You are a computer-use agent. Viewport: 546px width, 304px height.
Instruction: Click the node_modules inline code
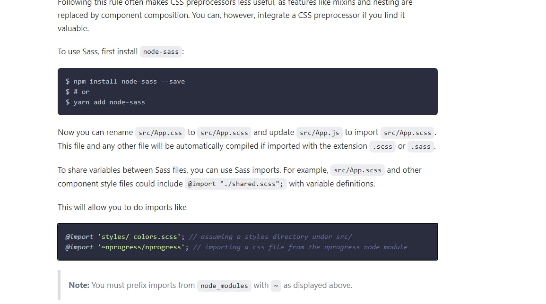[224, 286]
